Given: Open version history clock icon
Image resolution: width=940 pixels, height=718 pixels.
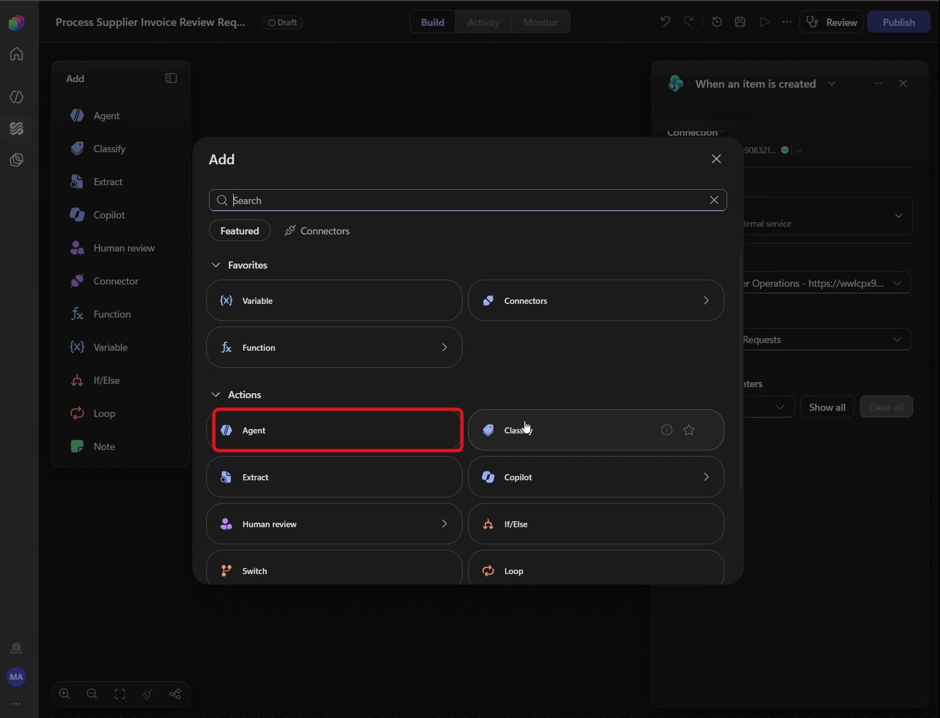Looking at the screenshot, I should pos(717,22).
